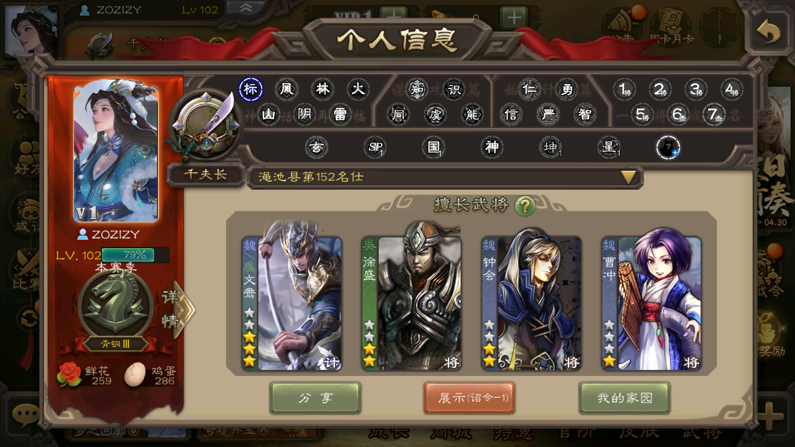Open the green question mark help icon

tap(525, 205)
